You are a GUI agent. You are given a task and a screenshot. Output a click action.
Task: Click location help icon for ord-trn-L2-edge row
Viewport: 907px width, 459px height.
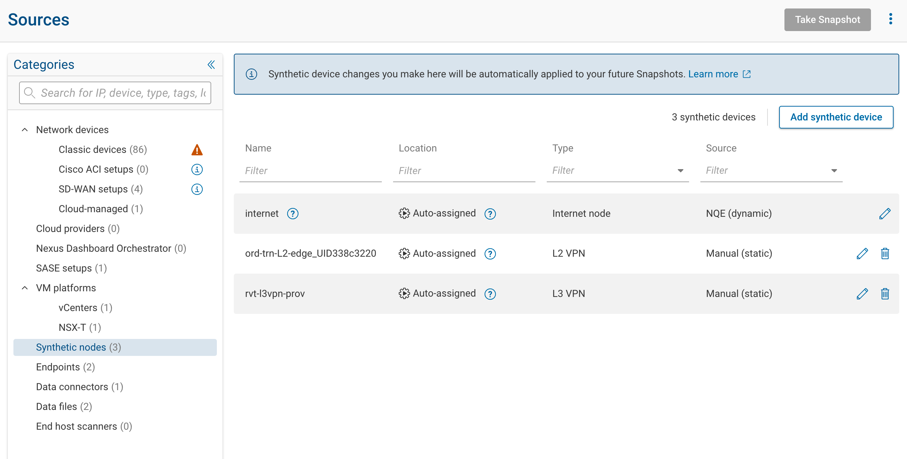click(490, 254)
